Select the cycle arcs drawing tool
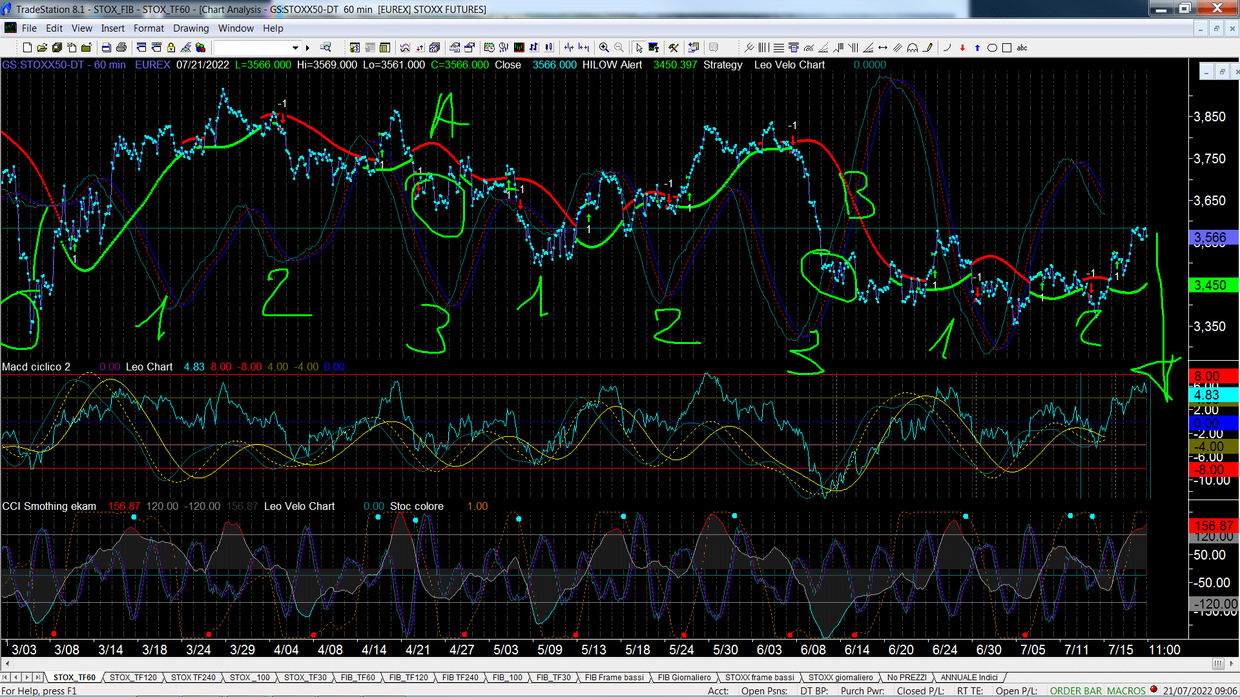Image resolution: width=1240 pixels, height=697 pixels. pyautogui.click(x=913, y=48)
